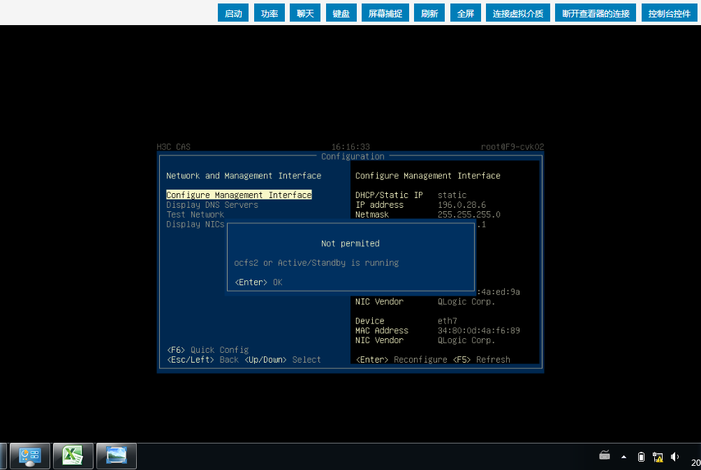Click the 刷新 refresh button
Viewport: 701px width, 470px height.
coord(429,13)
